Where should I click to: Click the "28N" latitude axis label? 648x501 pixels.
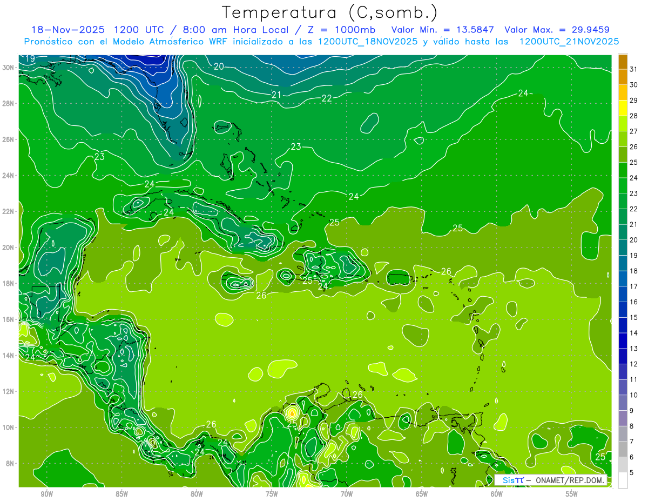(x=8, y=103)
